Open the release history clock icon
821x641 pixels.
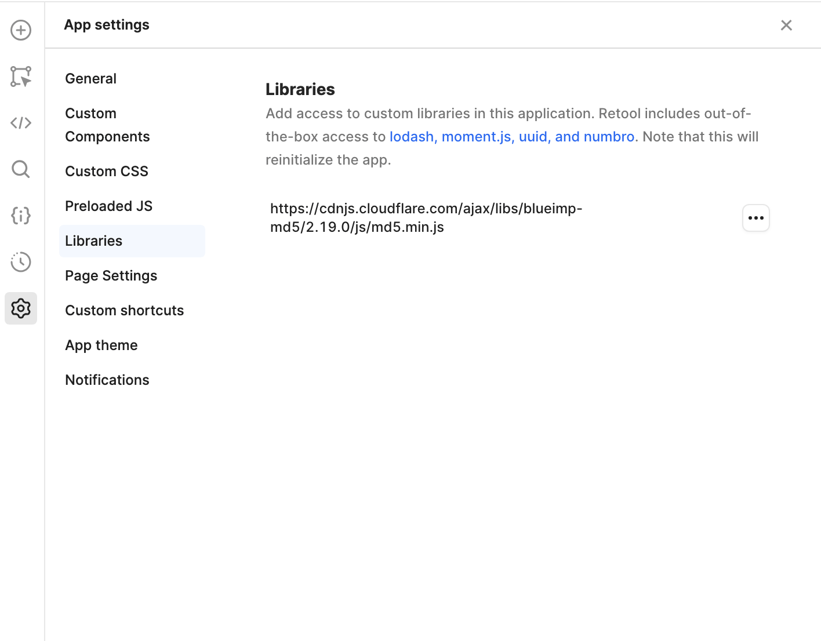pyautogui.click(x=21, y=262)
